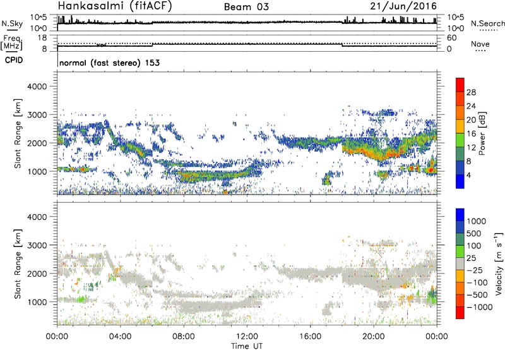The height and width of the screenshot is (350, 505).
Task: Click the date '21/Jun/2016'
Action: 403,6
